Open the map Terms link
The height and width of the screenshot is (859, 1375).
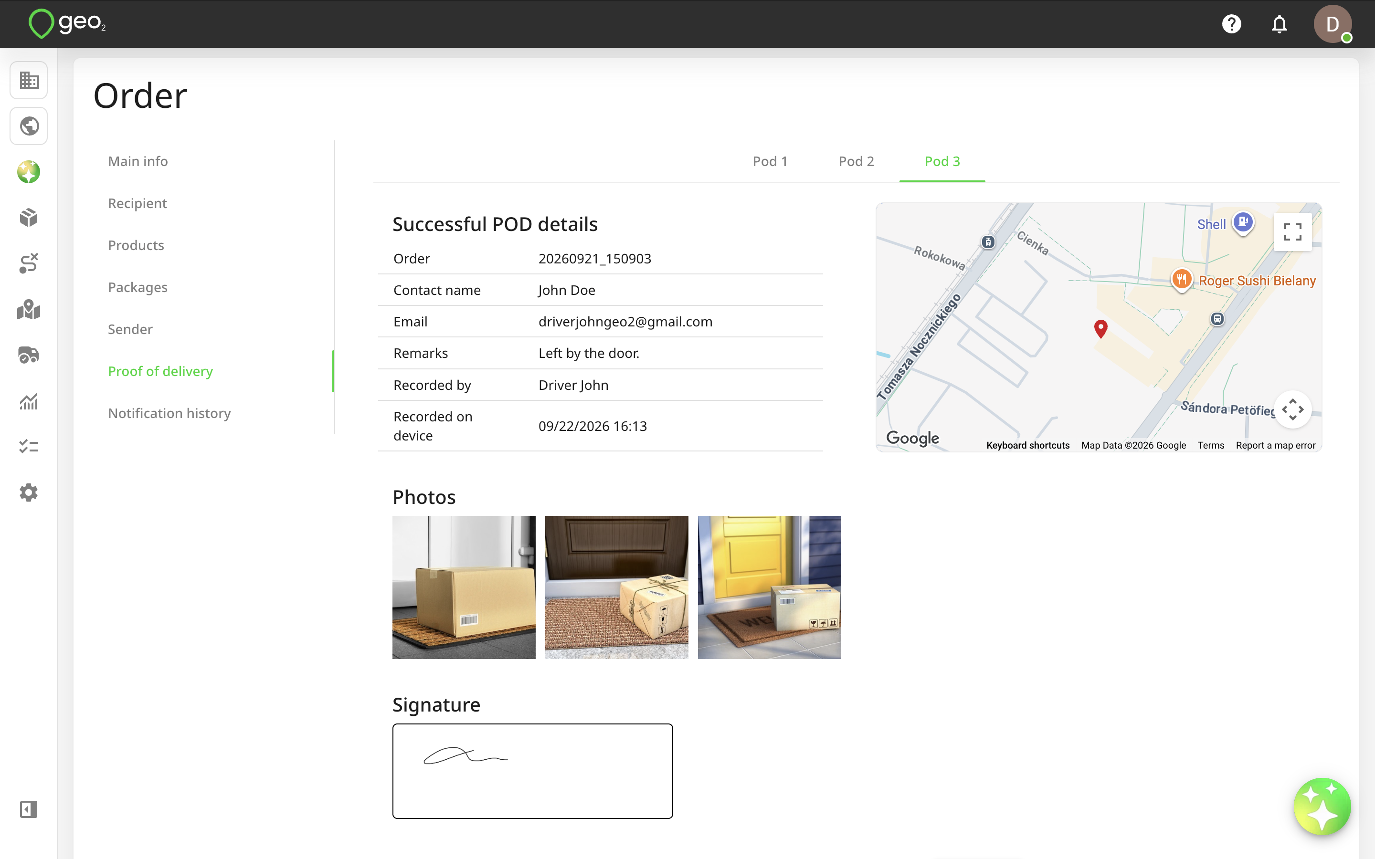click(1211, 445)
